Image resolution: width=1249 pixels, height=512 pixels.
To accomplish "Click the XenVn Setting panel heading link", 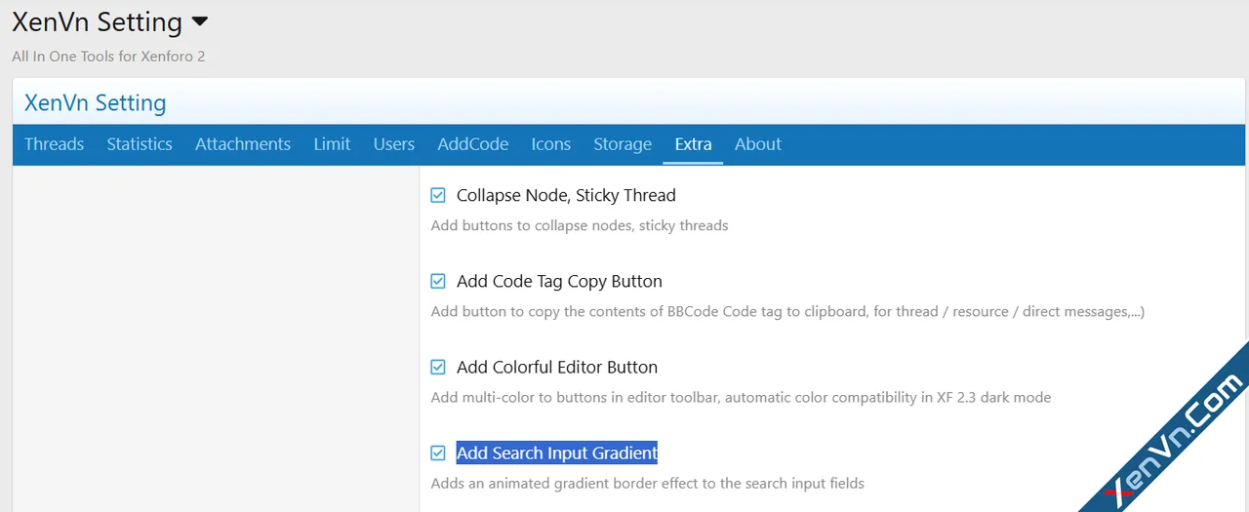I will click(x=95, y=103).
